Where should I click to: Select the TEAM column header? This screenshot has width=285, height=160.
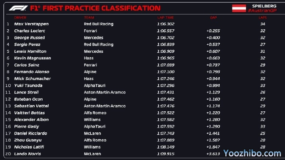coord(89,18)
